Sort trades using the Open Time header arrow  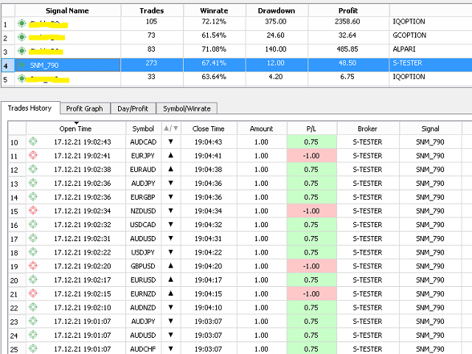coord(76,122)
